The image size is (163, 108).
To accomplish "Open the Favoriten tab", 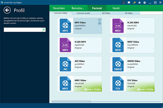I will tap(59, 8).
